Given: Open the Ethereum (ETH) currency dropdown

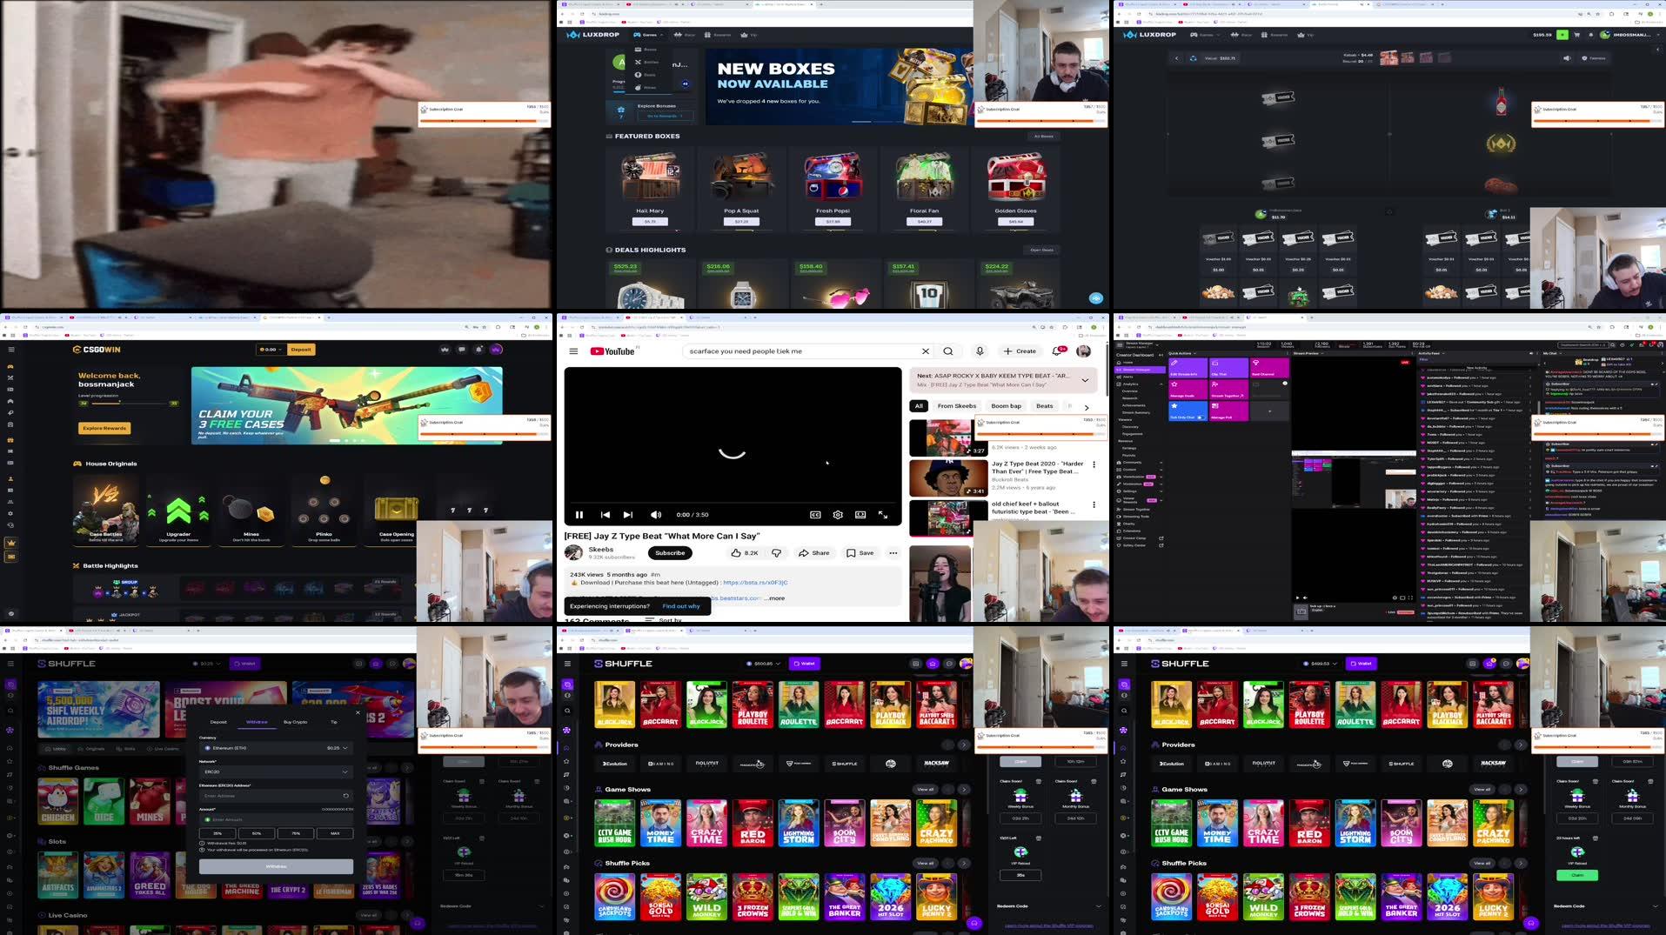Looking at the screenshot, I should 276,747.
